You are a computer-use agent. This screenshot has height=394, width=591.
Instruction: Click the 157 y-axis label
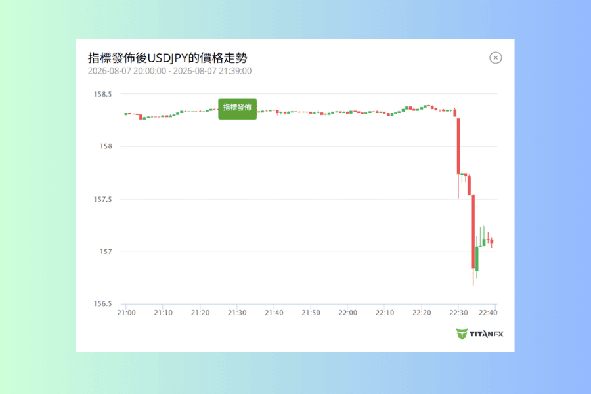pos(106,252)
